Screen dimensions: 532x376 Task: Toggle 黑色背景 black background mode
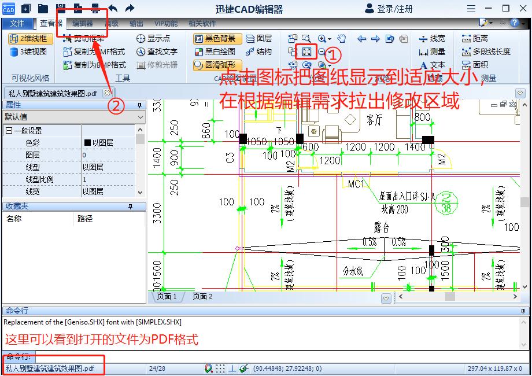click(x=219, y=38)
